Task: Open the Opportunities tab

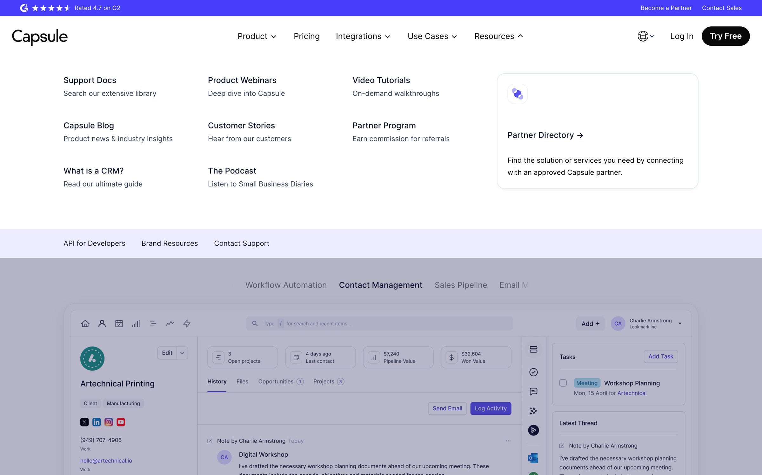Action: tap(281, 381)
